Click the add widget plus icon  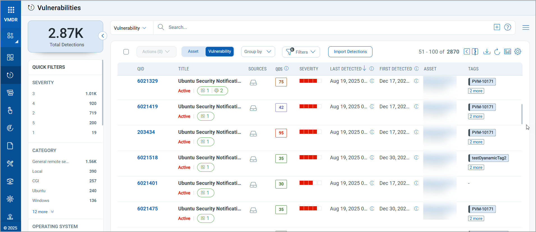tap(497, 27)
